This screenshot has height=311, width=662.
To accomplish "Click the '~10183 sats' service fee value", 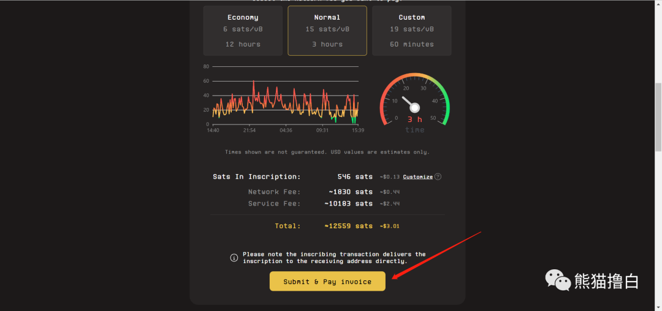I will click(x=348, y=204).
